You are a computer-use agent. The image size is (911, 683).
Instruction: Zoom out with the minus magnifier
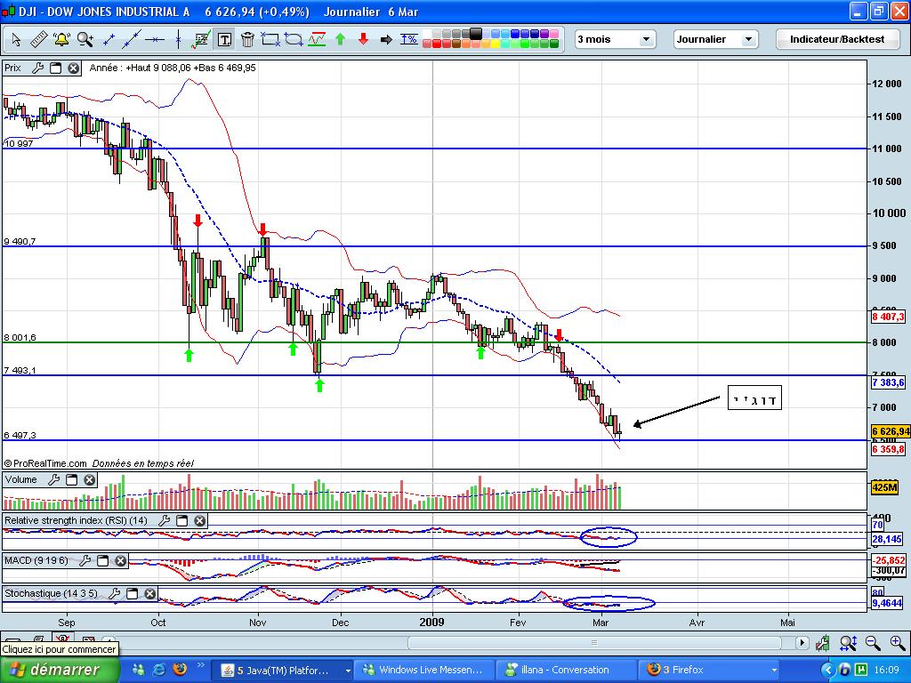(x=873, y=642)
